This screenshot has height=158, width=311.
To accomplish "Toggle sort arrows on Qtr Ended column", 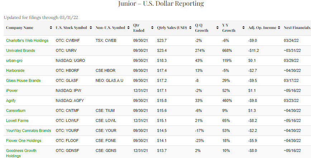I will pyautogui.click(x=152, y=28).
